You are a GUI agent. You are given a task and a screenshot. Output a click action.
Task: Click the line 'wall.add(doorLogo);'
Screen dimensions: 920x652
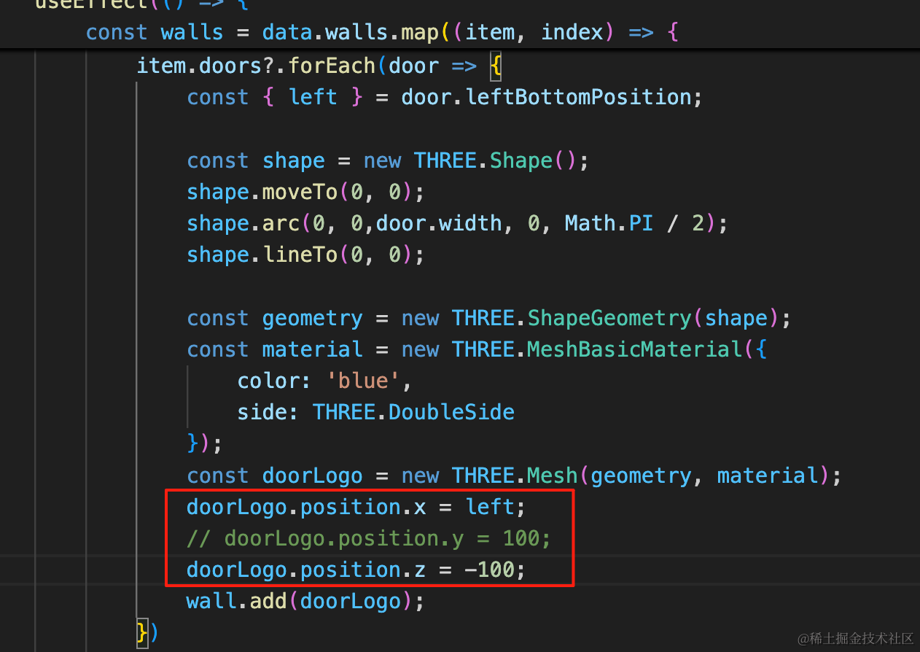tap(305, 601)
